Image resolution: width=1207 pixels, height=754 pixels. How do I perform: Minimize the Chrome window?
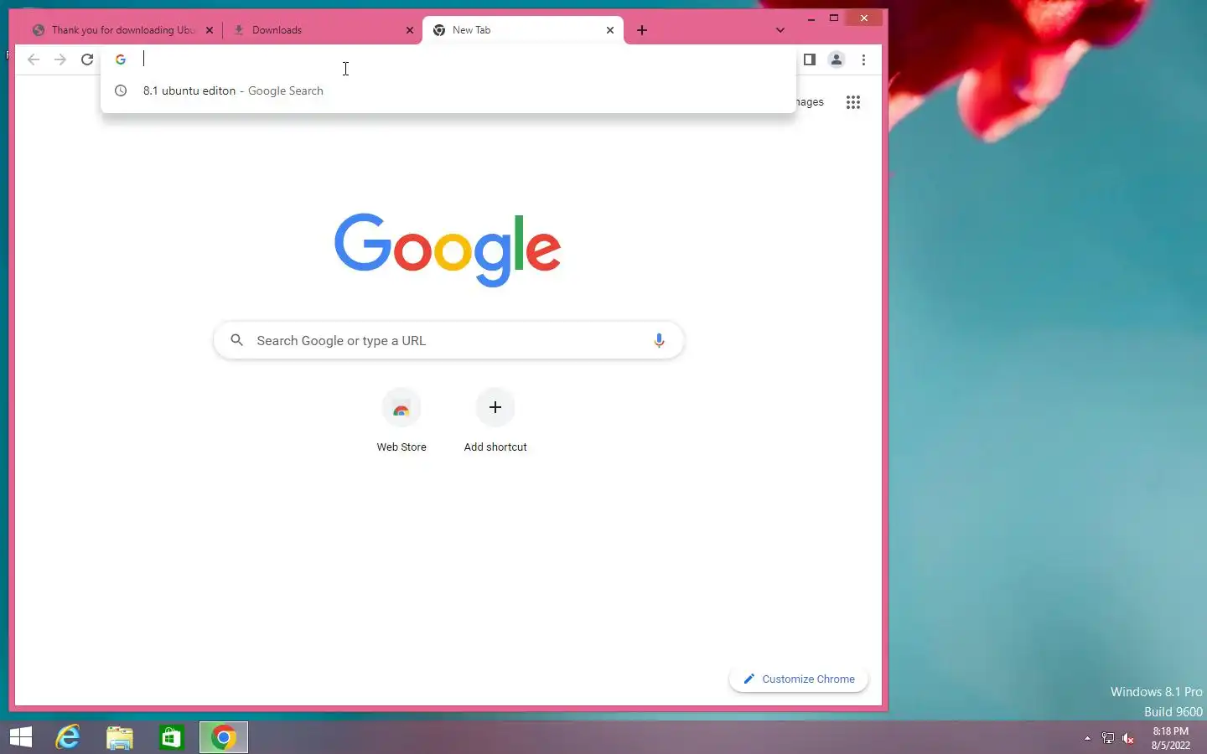pos(811,18)
